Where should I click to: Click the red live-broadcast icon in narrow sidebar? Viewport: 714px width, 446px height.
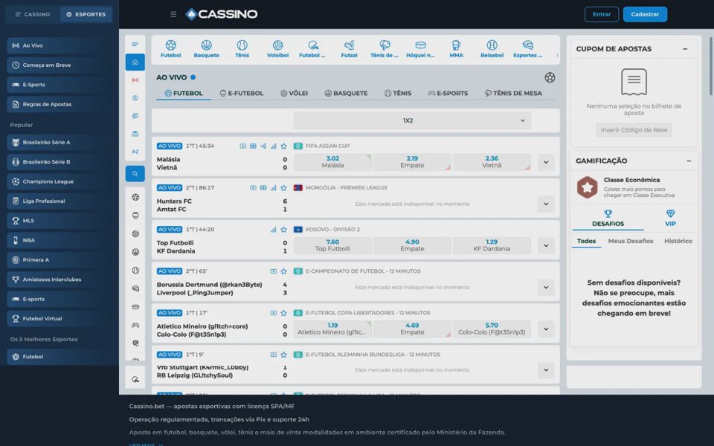click(x=135, y=80)
